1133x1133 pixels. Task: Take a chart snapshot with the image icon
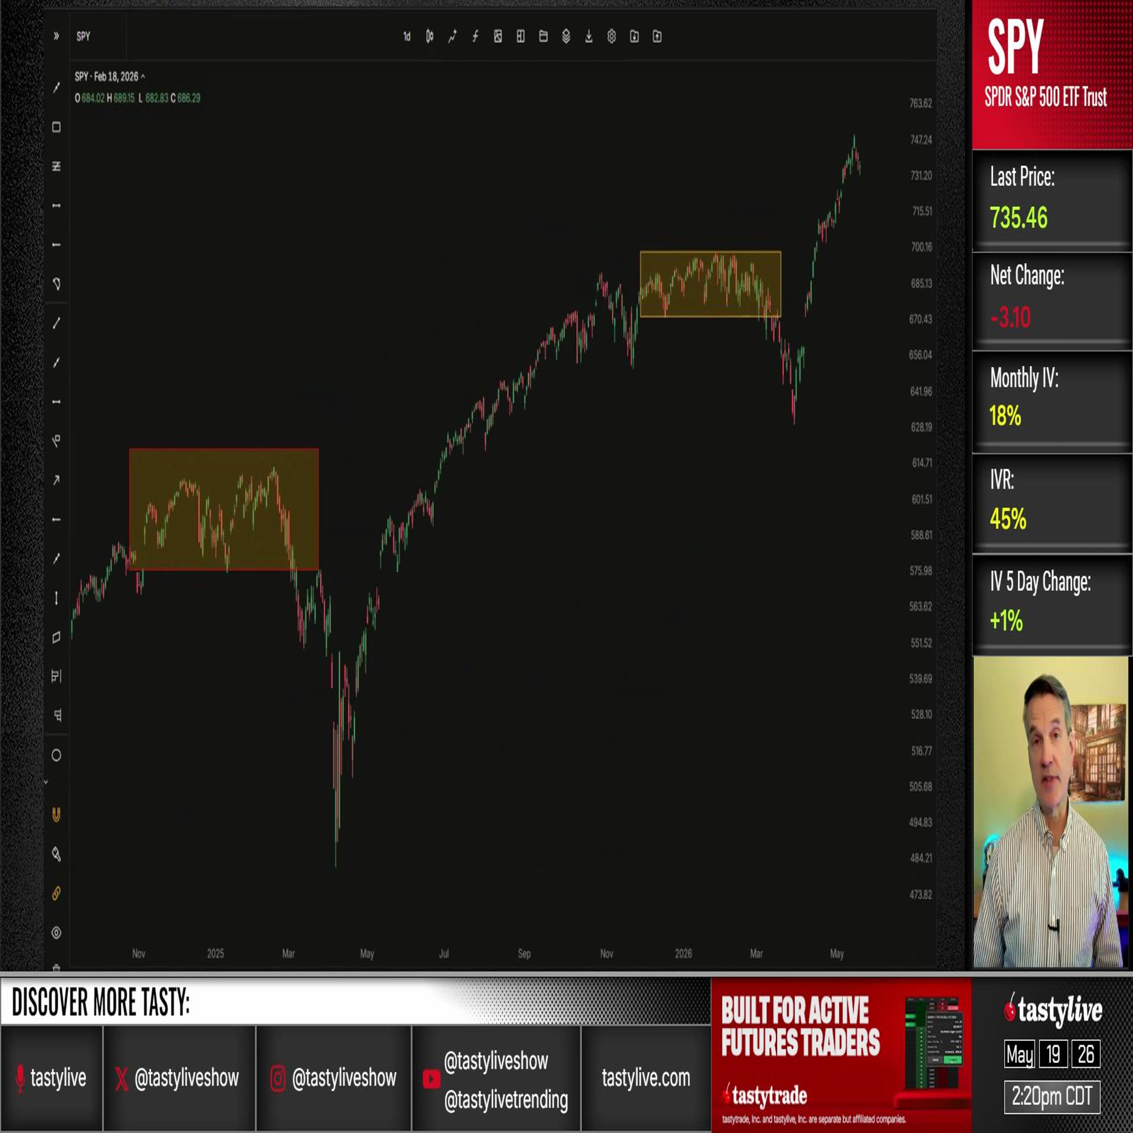pyautogui.click(x=498, y=36)
